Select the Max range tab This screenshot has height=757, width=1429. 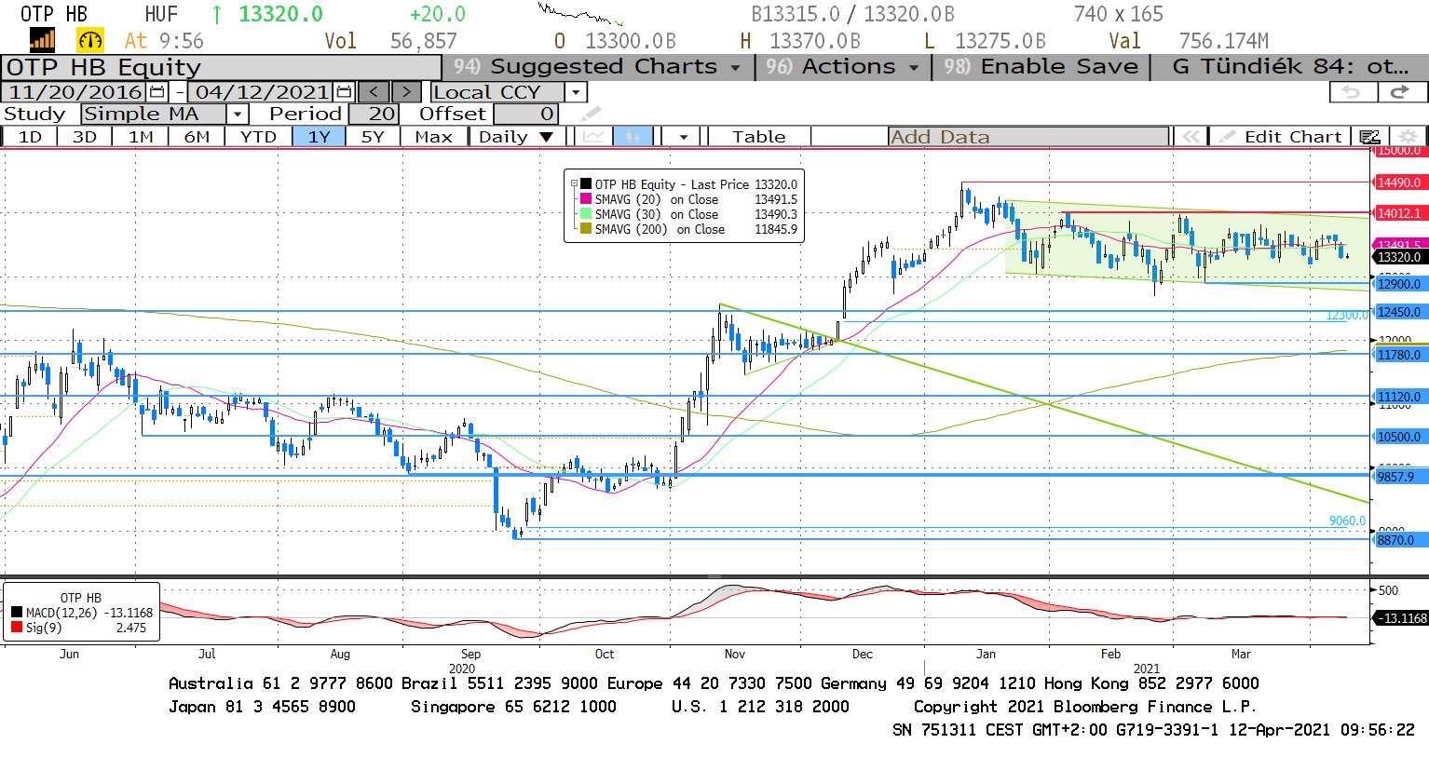[x=433, y=137]
